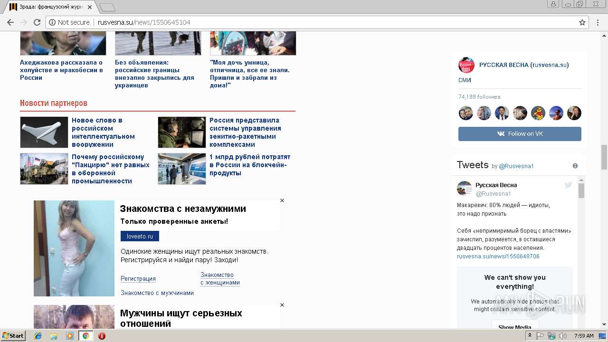Viewport: 608px width, 342px height.
Task: Click the Not secure site info icon
Action: 52,22
